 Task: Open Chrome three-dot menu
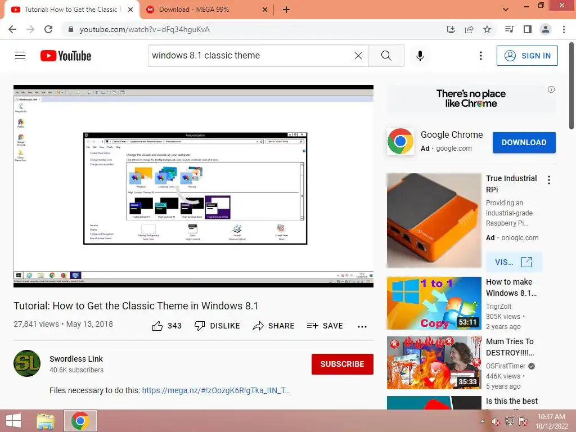(564, 29)
